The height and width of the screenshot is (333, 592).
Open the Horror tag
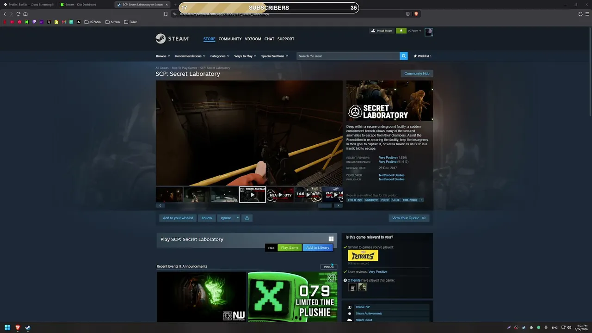click(x=385, y=200)
